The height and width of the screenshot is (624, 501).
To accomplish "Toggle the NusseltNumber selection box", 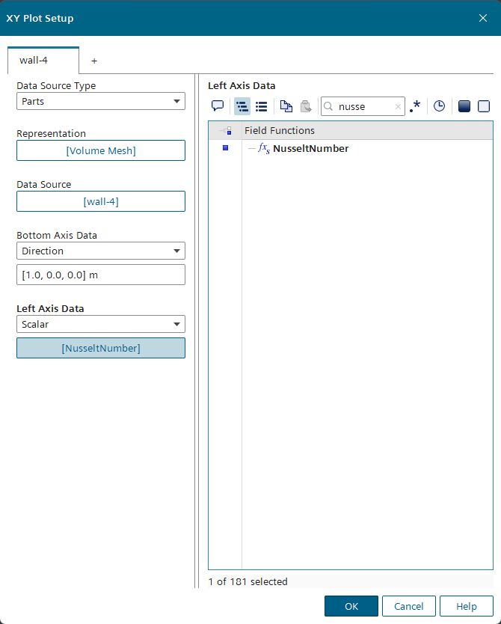I will (225, 148).
